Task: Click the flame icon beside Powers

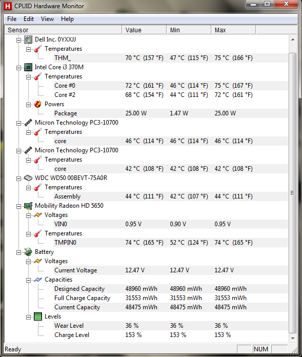Action: coord(38,104)
